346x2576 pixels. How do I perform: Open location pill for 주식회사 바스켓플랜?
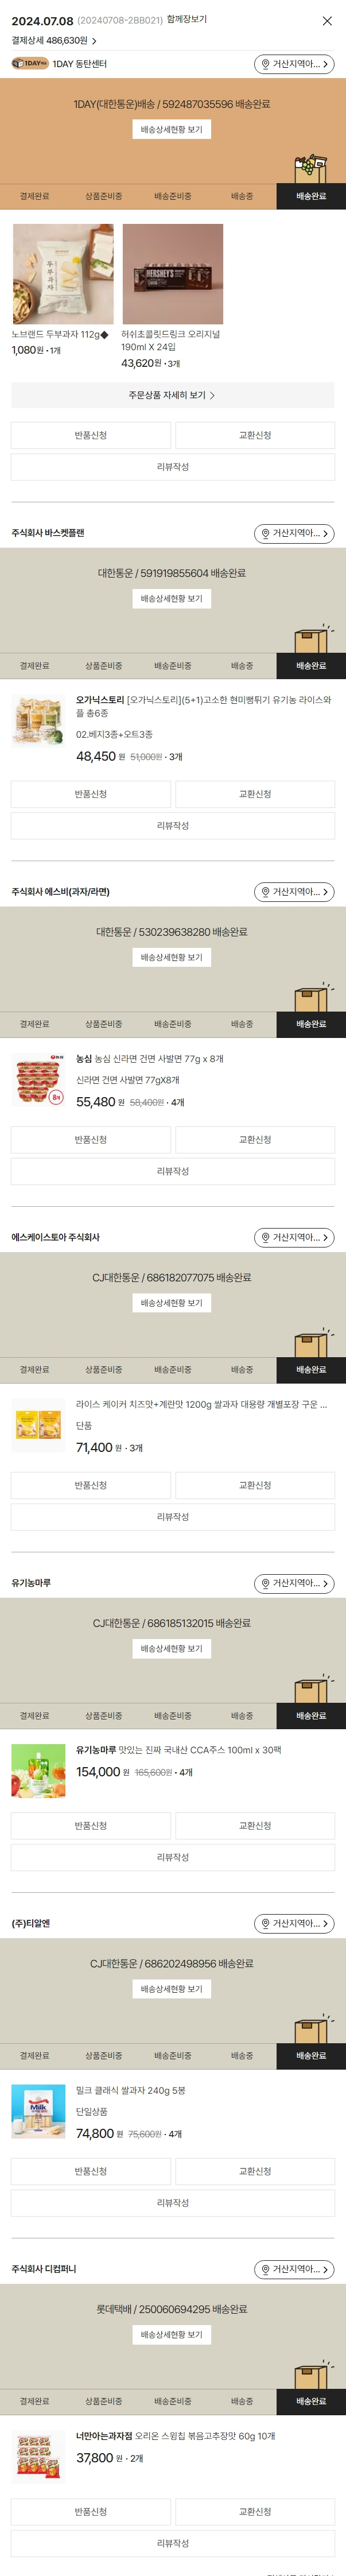pos(294,533)
